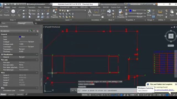Click the search keyword input field

click(112, 4)
